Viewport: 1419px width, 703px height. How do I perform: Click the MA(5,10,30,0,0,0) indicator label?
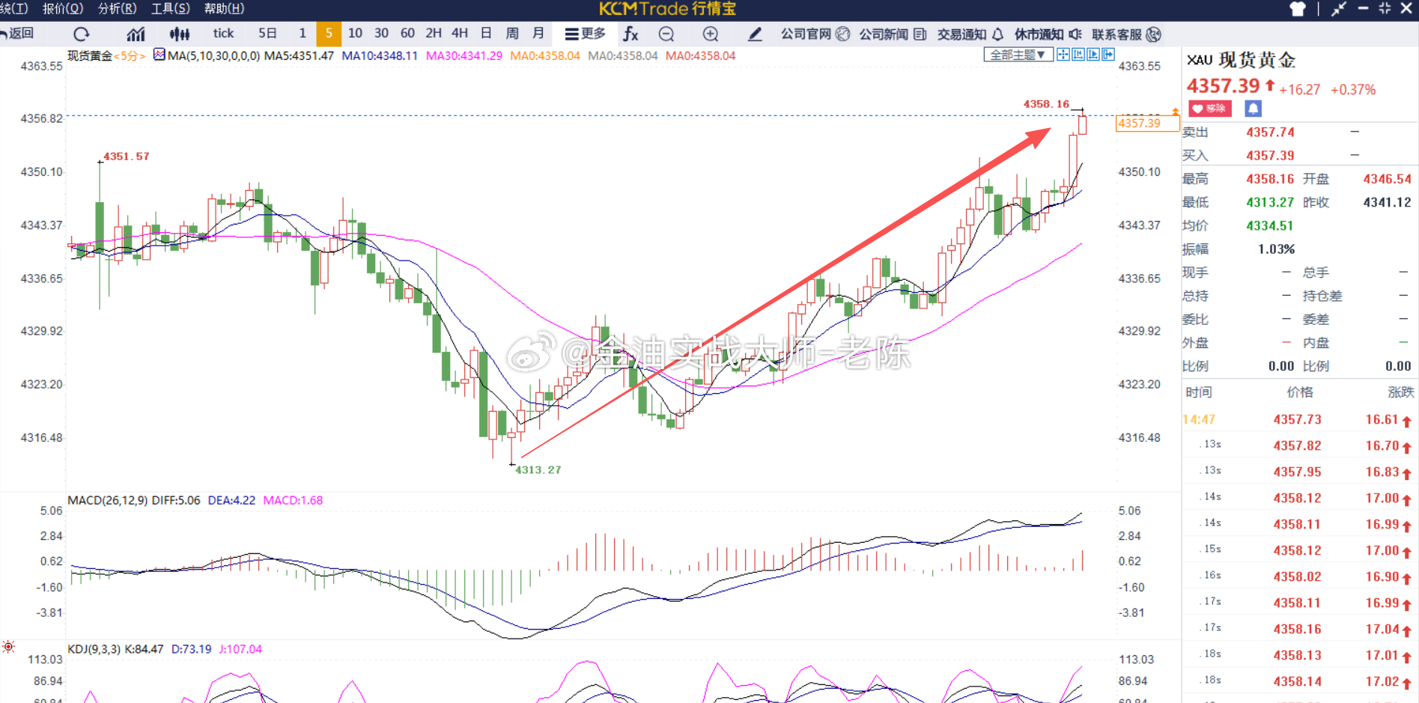(x=214, y=55)
